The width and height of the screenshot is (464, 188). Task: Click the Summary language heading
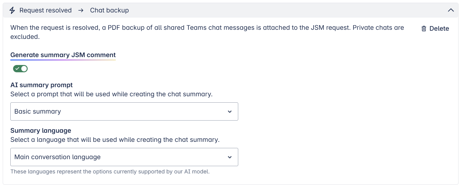pyautogui.click(x=41, y=131)
